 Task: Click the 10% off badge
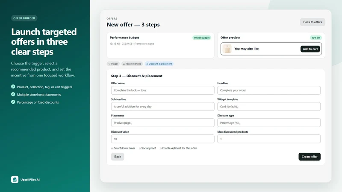click(315, 38)
